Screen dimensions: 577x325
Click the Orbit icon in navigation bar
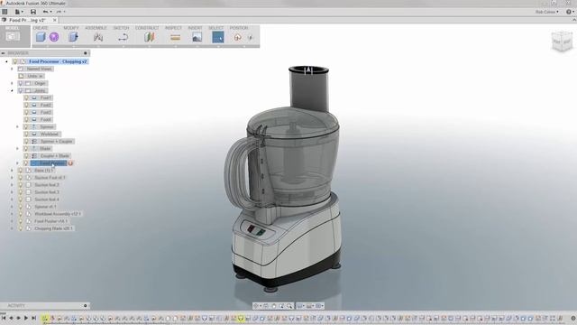pyautogui.click(x=256, y=306)
